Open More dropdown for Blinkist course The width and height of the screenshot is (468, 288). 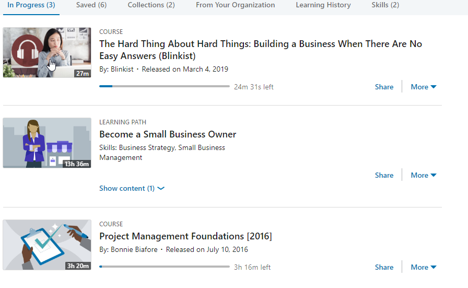tap(423, 87)
